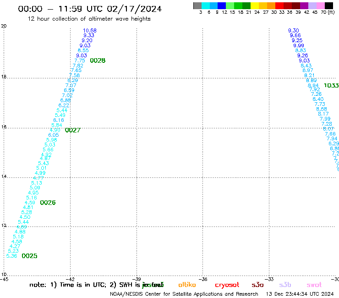The width and height of the screenshot is (339, 298).
Task: Select the value 7.66
Action: click(x=330, y=134)
